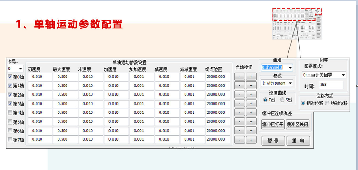The width and height of the screenshot is (358, 170).
Task: Click the minus jog button for 第0轴
Action: (239, 77)
